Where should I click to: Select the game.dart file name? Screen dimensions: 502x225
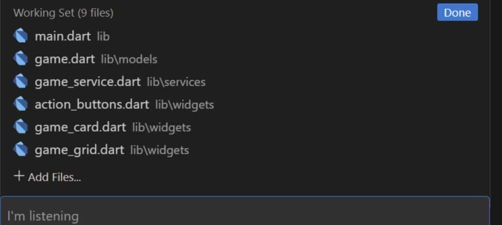(65, 59)
